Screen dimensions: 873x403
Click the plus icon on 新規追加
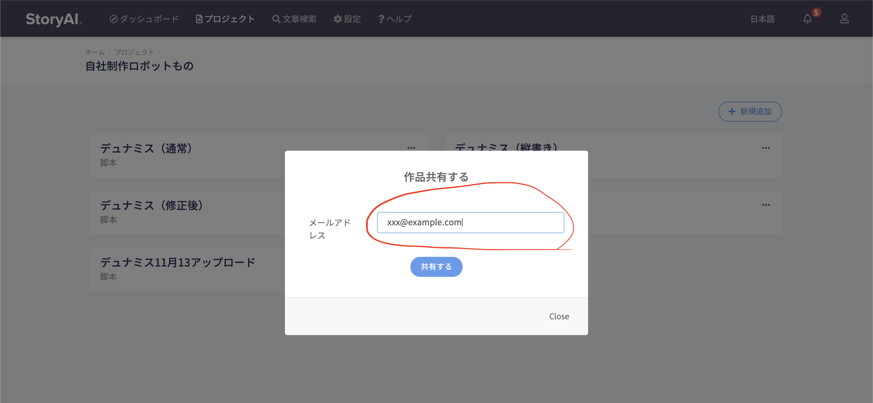click(x=732, y=111)
